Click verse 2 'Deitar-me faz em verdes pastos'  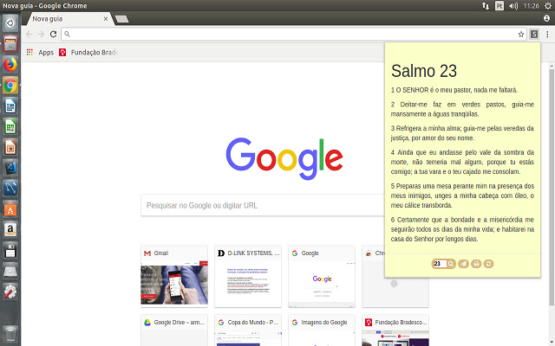[462, 109]
